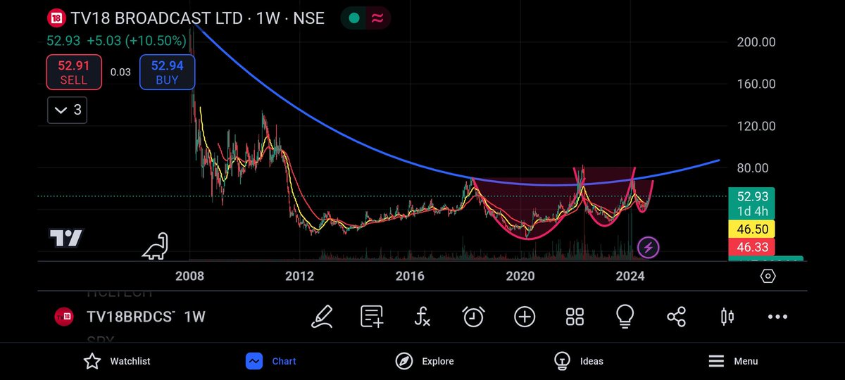Open the three-dots more options menu
The height and width of the screenshot is (380, 845).
tap(777, 317)
